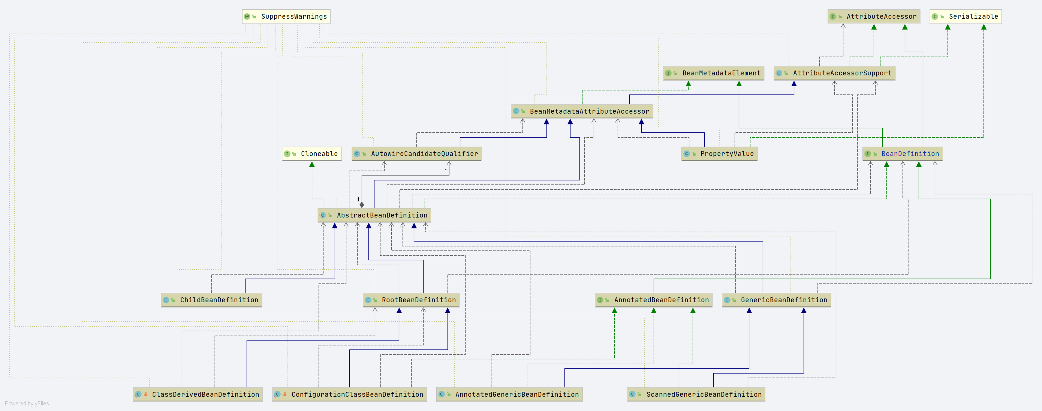
Task: Select the BeanMetadataAttributeAccessor class node
Action: [x=589, y=111]
